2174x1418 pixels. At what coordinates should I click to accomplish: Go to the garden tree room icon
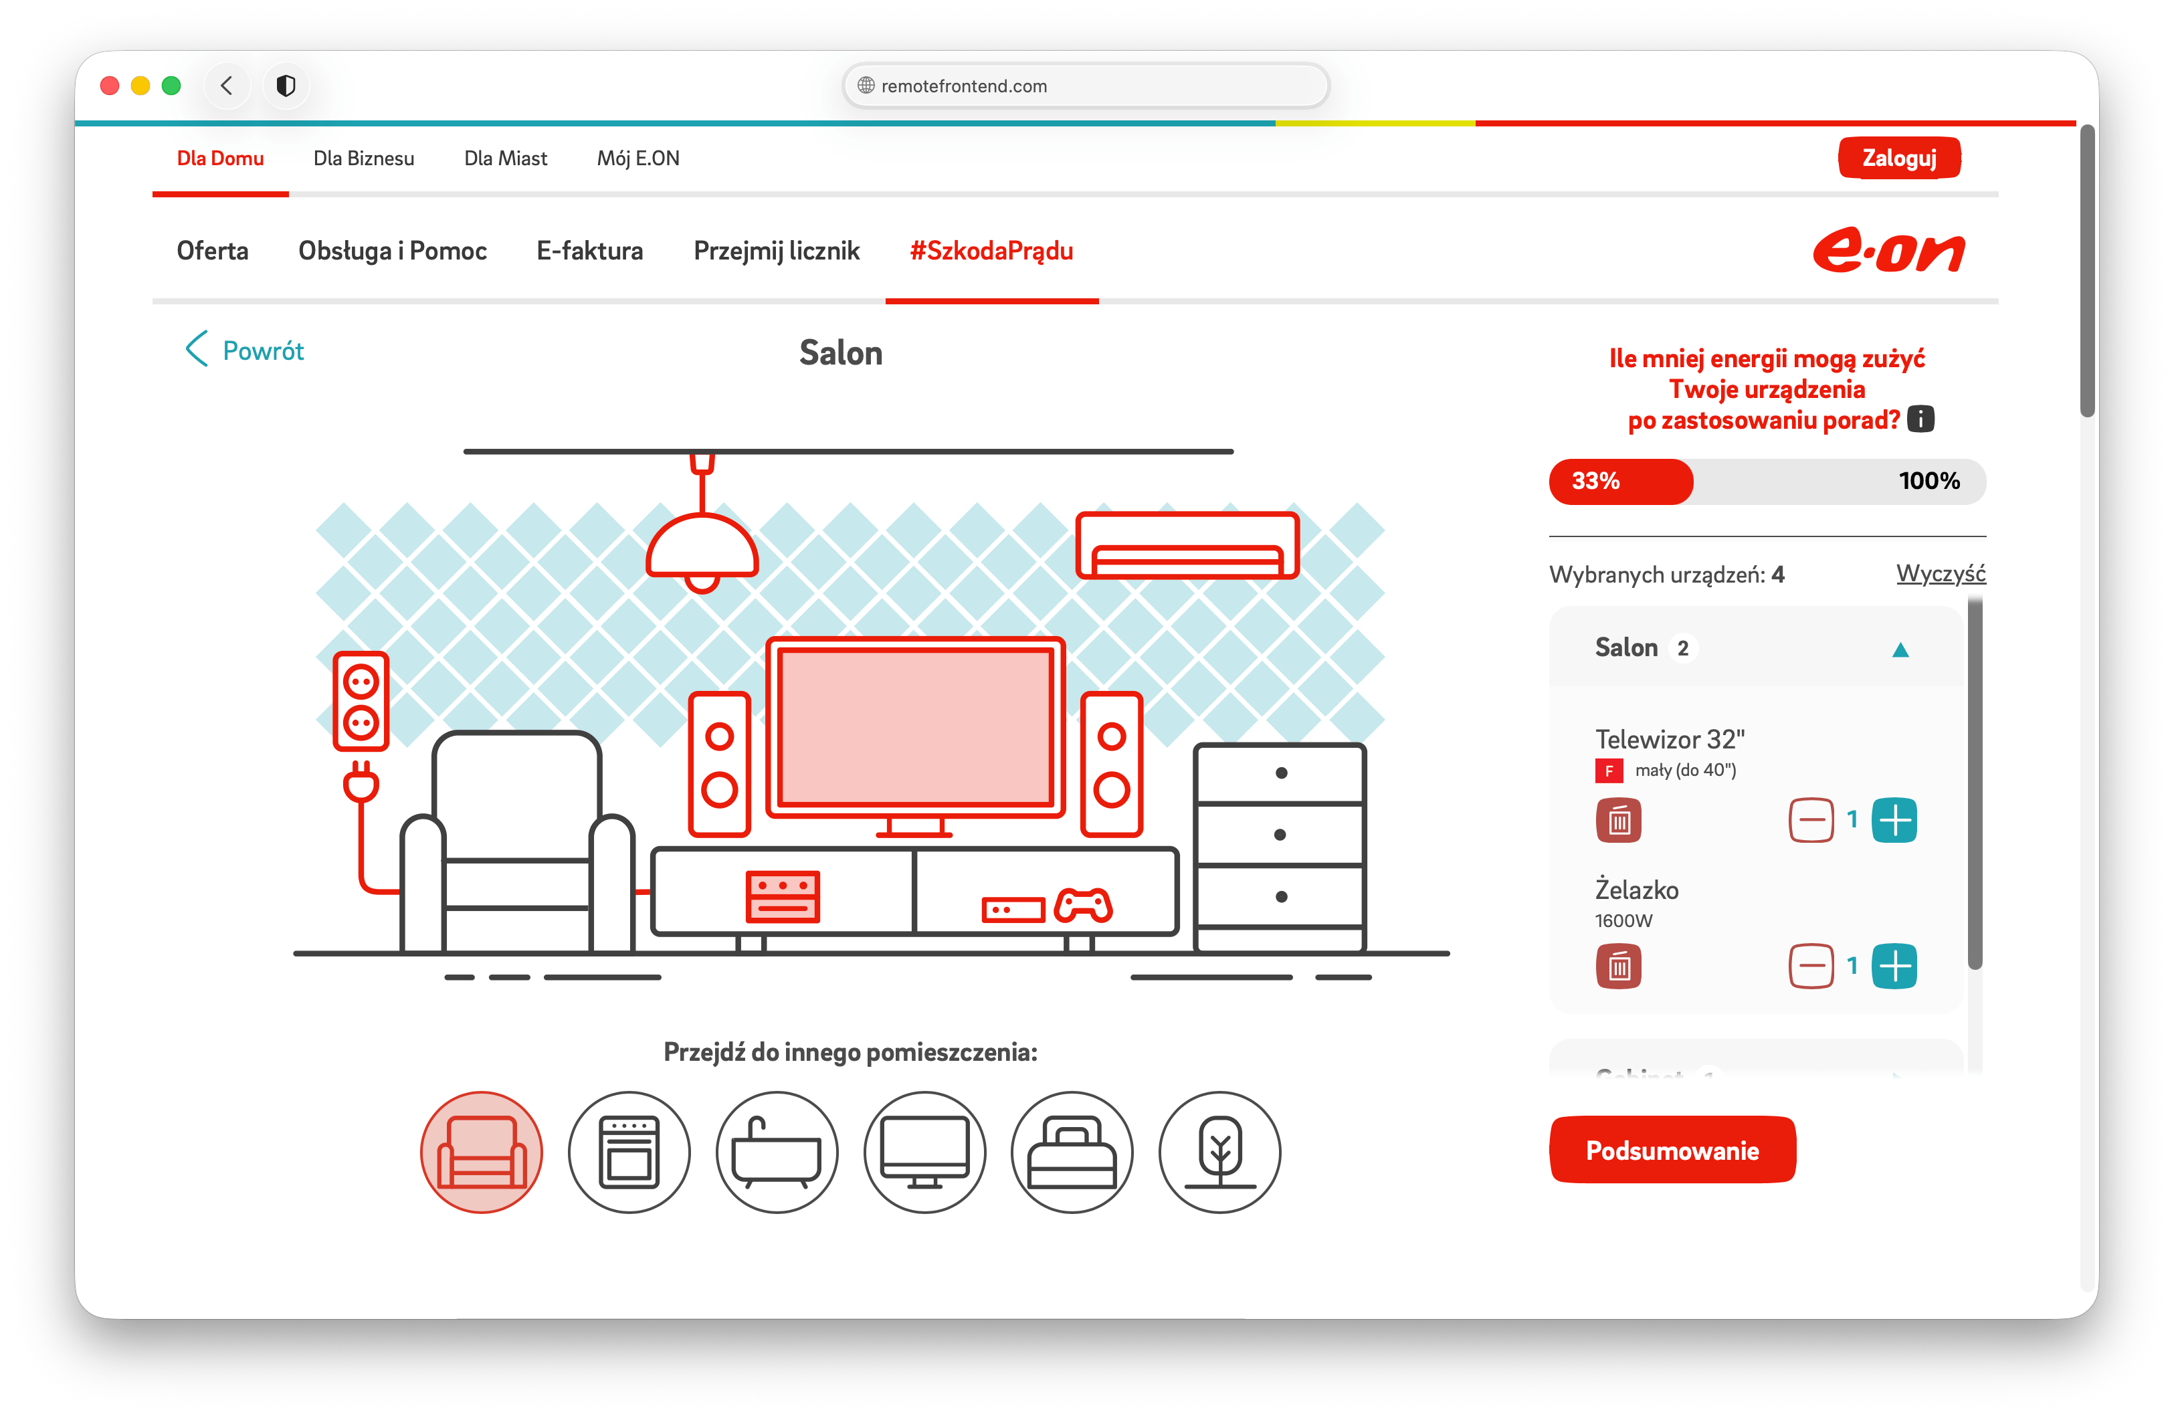click(x=1219, y=1152)
